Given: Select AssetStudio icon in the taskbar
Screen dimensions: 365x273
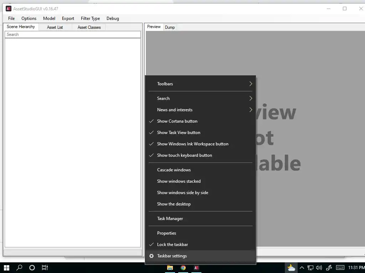Looking at the screenshot, I should (x=196, y=268).
